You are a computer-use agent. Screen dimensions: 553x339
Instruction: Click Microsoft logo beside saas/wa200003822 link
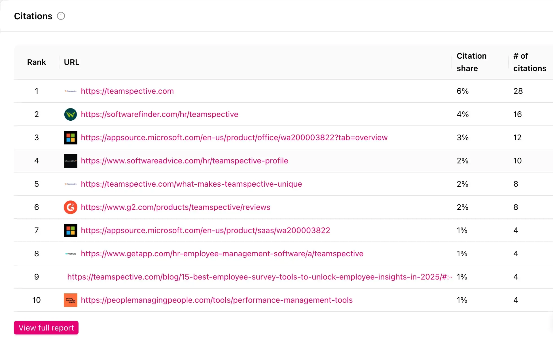click(x=71, y=231)
